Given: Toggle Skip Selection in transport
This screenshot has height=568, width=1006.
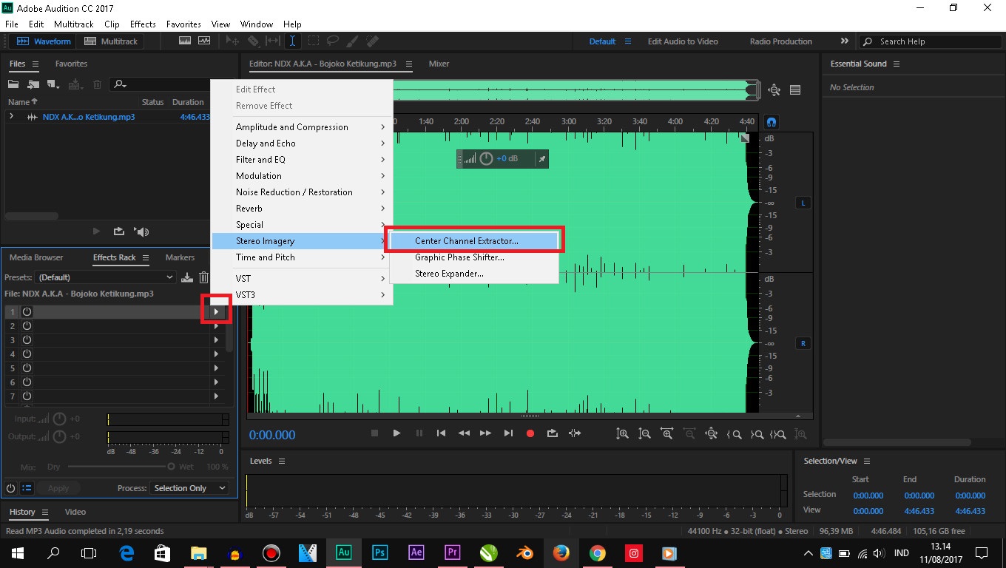Looking at the screenshot, I should (x=575, y=433).
